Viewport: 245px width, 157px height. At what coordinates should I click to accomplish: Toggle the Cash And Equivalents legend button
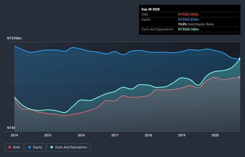69,147
